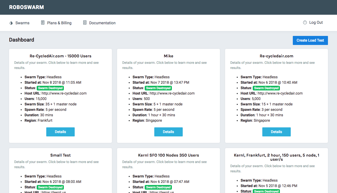Click Users: 15,000 line

36,99
